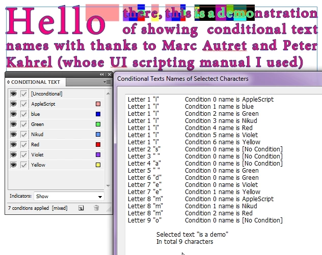Toggle the Green condition applied checkbox
The height and width of the screenshot is (255, 322).
pos(24,124)
